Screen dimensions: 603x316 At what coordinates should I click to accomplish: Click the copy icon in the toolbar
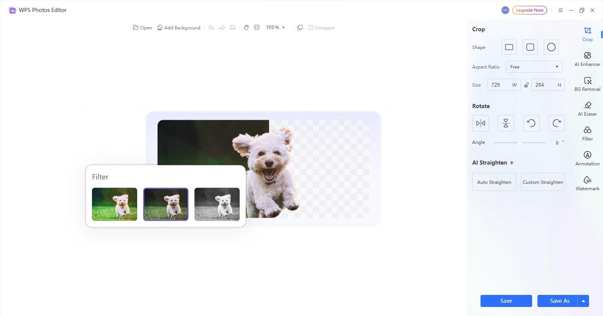[x=300, y=27]
